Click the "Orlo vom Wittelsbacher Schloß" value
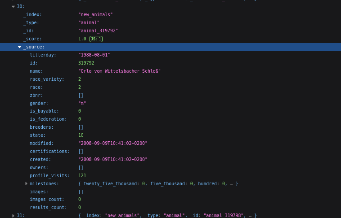Image resolution: width=341 pixels, height=218 pixels. (x=119, y=71)
